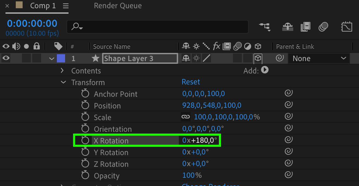
Task: Open the Graph Editor icon
Action: click(x=347, y=27)
